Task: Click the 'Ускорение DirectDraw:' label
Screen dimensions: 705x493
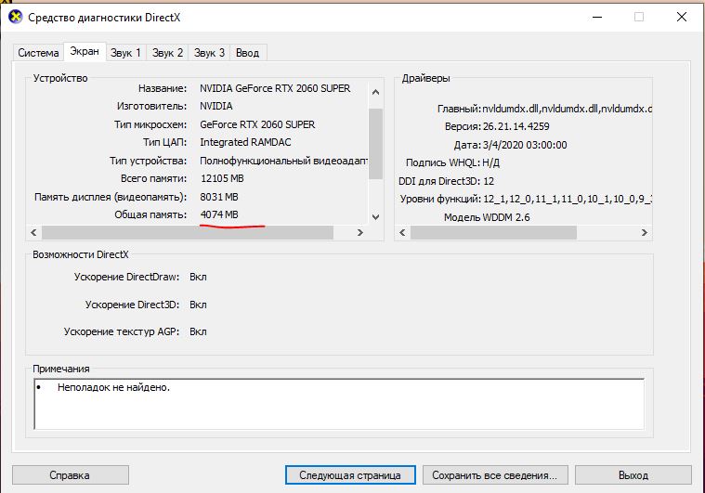Action: click(127, 277)
